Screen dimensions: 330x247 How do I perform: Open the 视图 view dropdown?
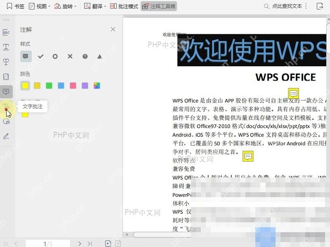point(40,6)
